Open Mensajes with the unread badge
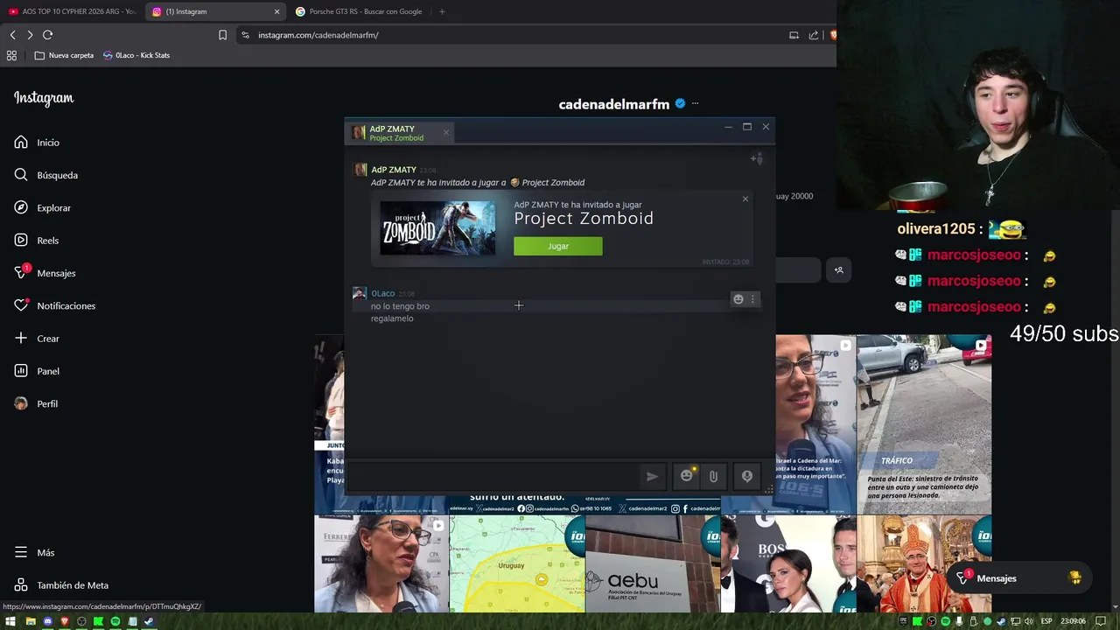This screenshot has width=1120, height=630. coord(45,273)
